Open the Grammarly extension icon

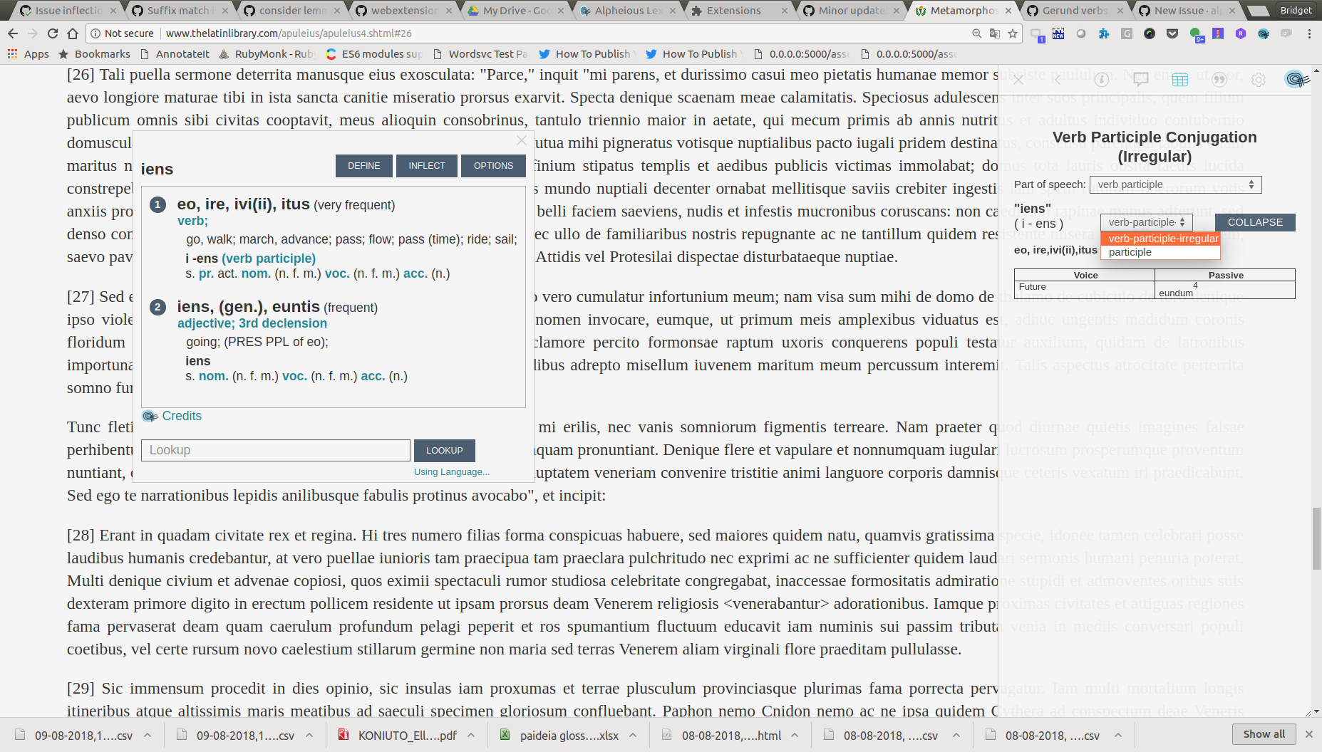[1127, 33]
